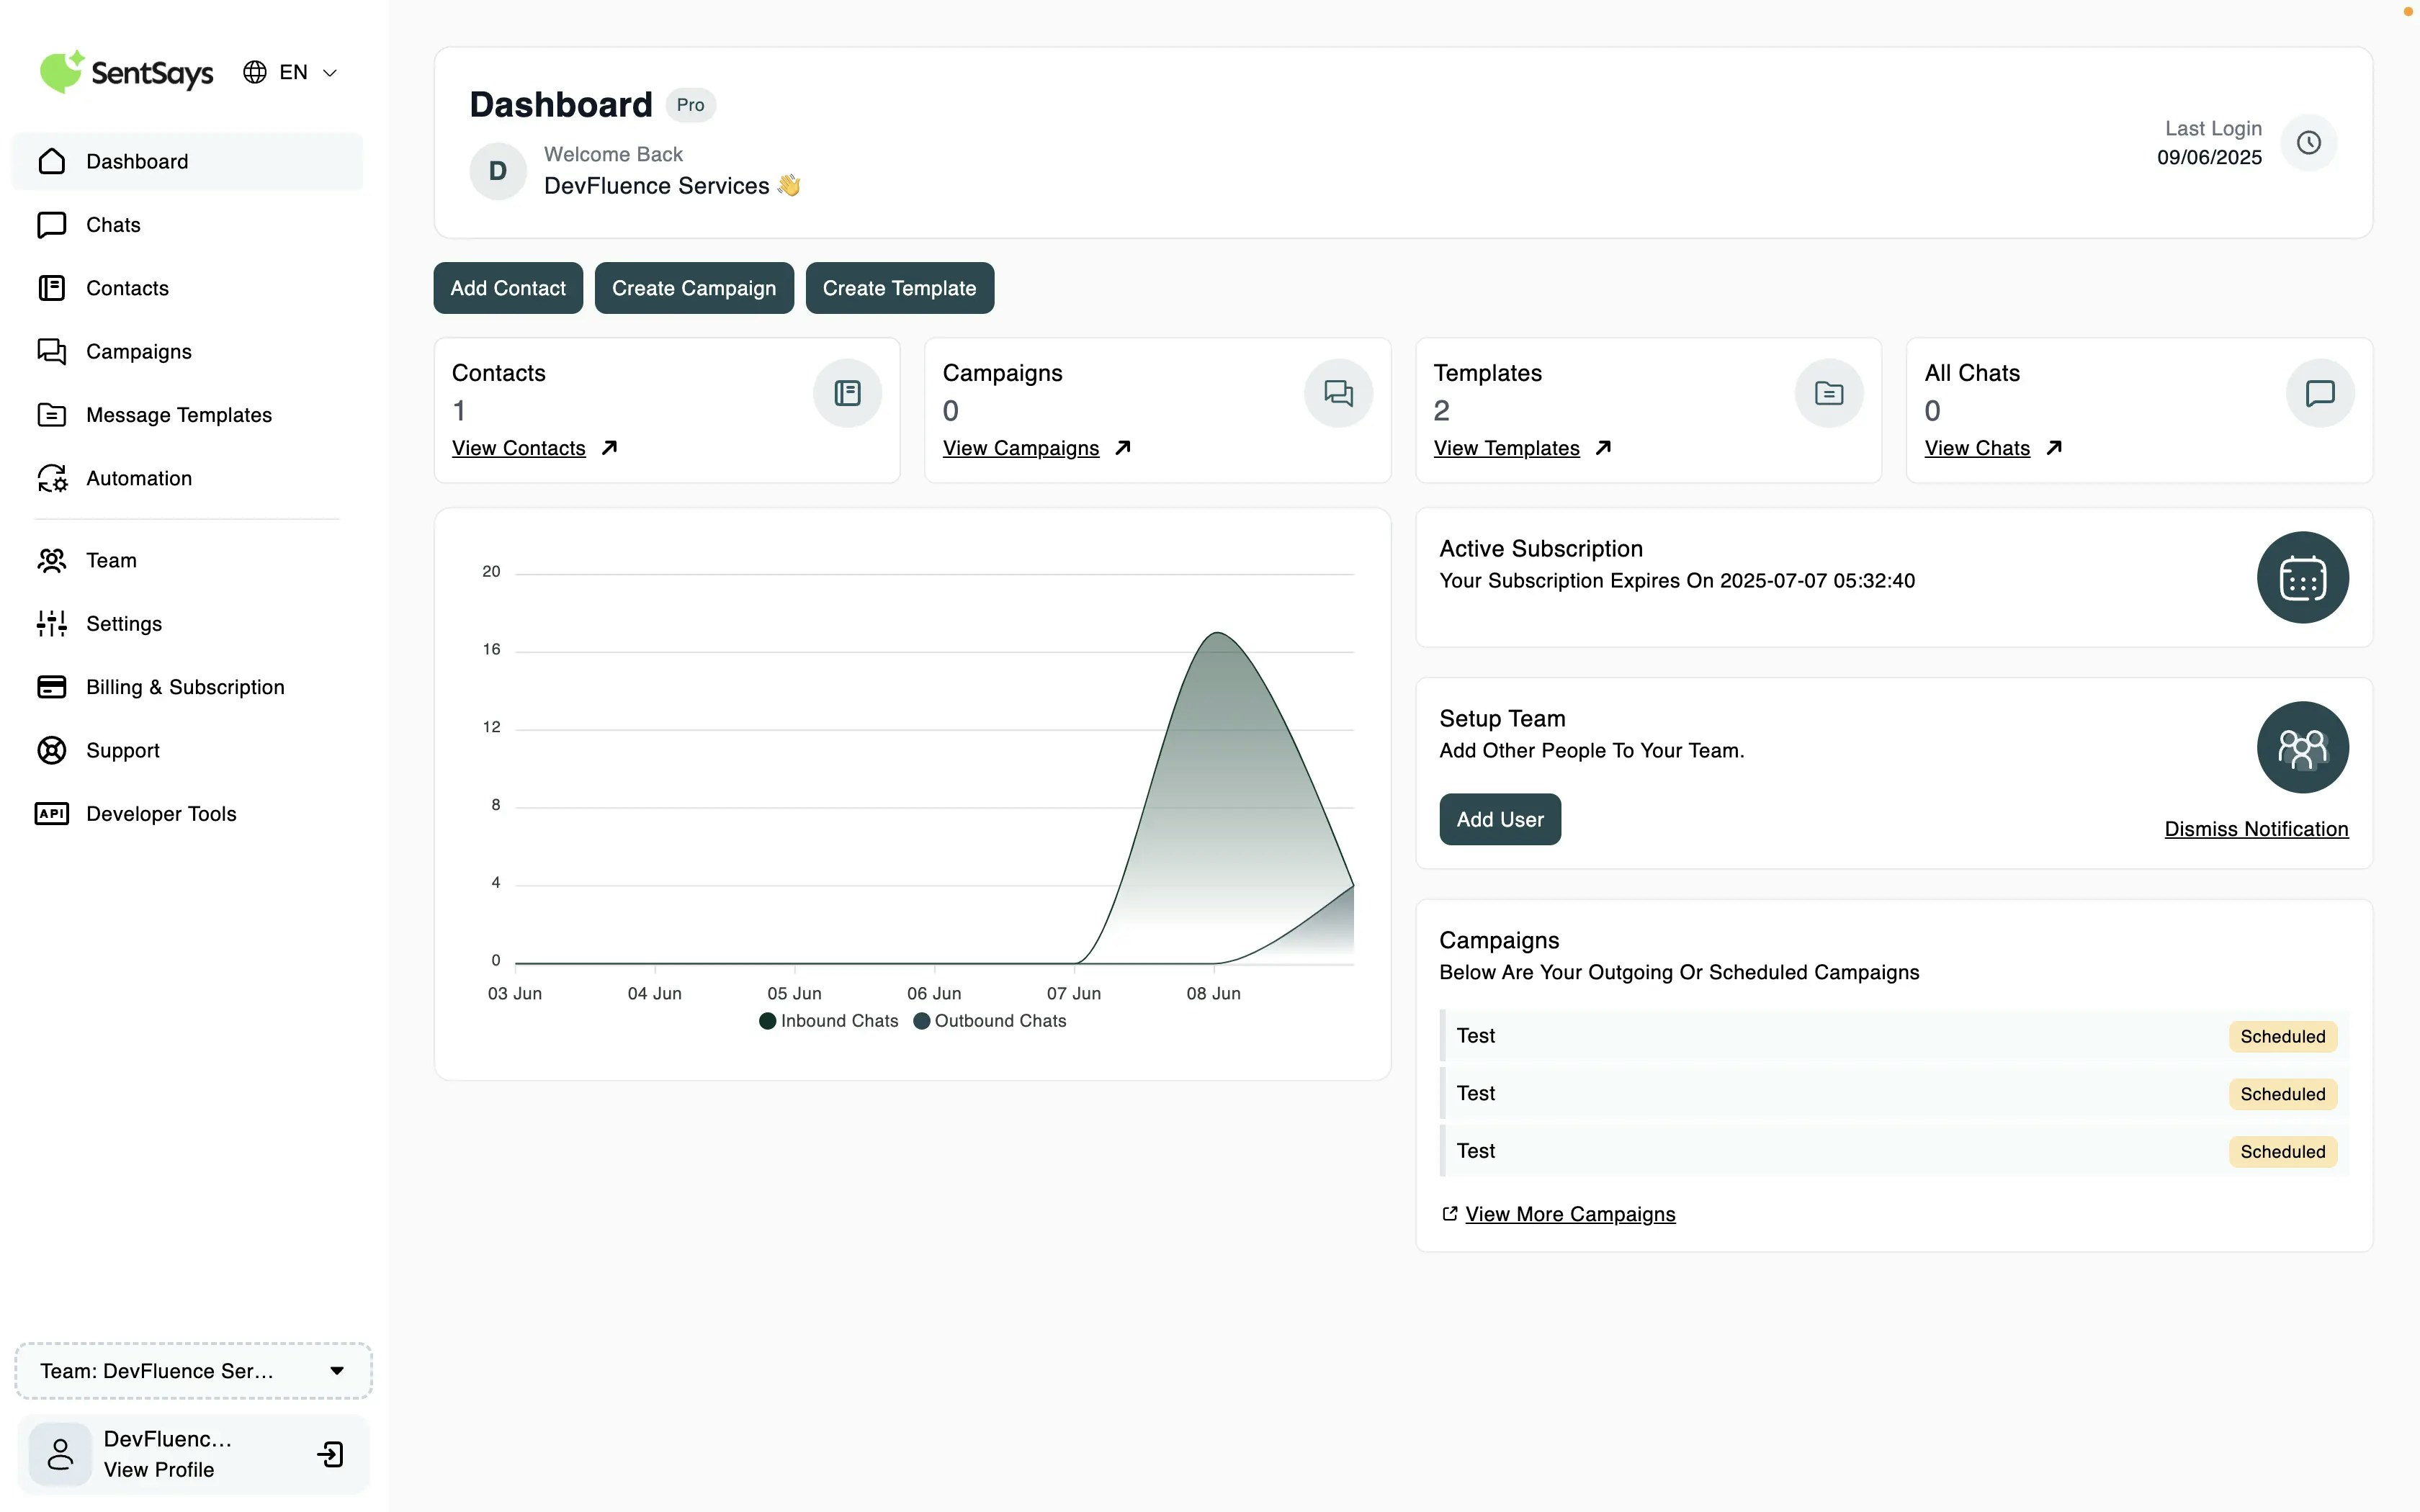The image size is (2420, 1512).
Task: Click the Templates card folder icon
Action: (1829, 393)
